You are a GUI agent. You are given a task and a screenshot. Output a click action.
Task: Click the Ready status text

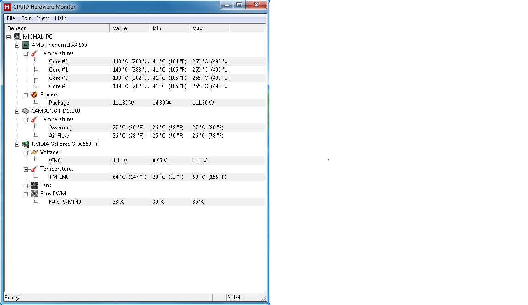(x=12, y=298)
